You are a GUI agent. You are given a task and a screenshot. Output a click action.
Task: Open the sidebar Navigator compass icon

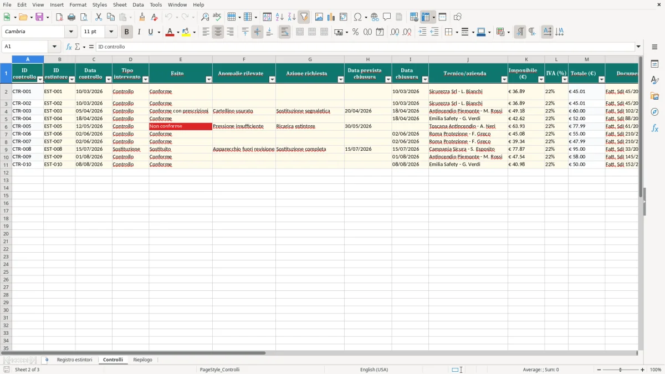654,112
